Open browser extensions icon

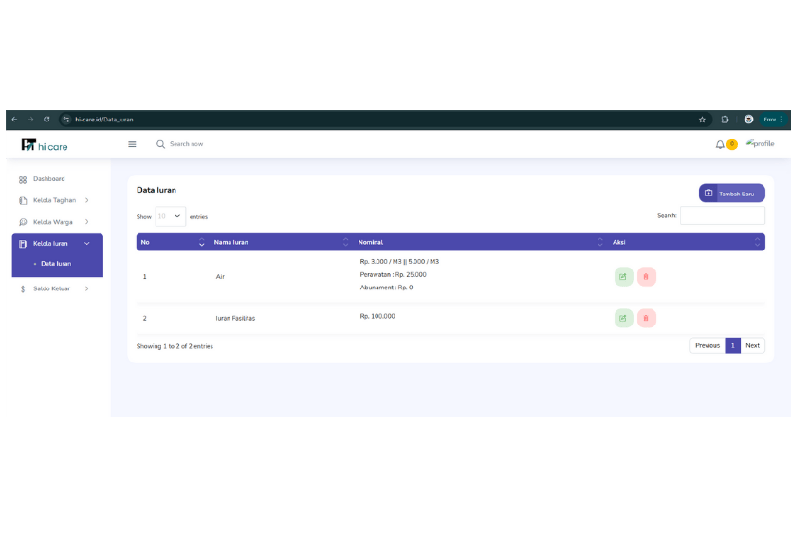[x=725, y=120]
